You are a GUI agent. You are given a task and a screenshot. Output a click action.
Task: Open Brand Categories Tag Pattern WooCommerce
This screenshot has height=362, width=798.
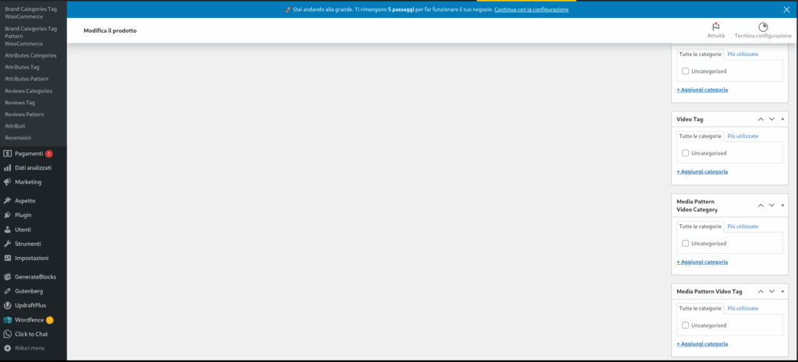(x=30, y=36)
